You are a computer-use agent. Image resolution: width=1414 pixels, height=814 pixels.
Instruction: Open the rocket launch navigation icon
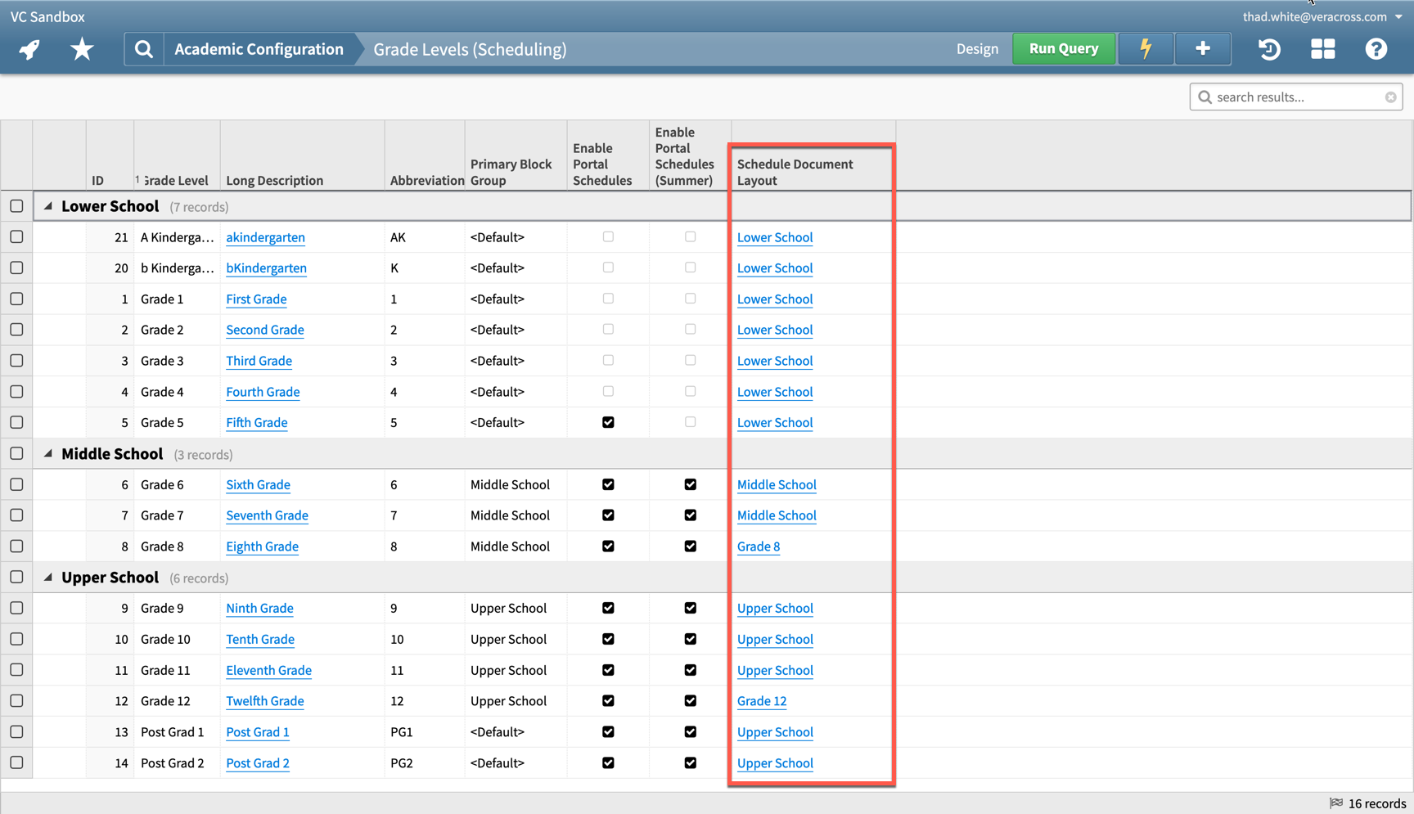29,49
